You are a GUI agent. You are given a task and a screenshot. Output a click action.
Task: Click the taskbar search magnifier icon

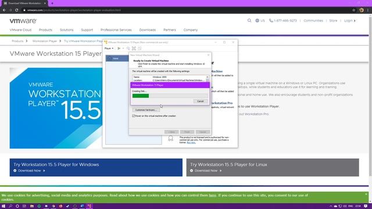[10, 206]
